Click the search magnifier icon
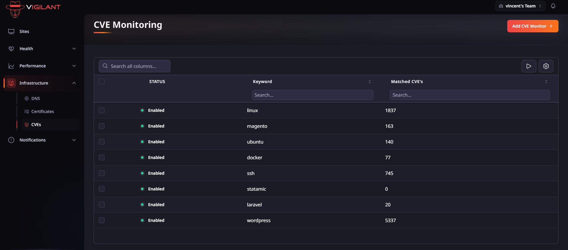The height and width of the screenshot is (250, 568). [105, 66]
